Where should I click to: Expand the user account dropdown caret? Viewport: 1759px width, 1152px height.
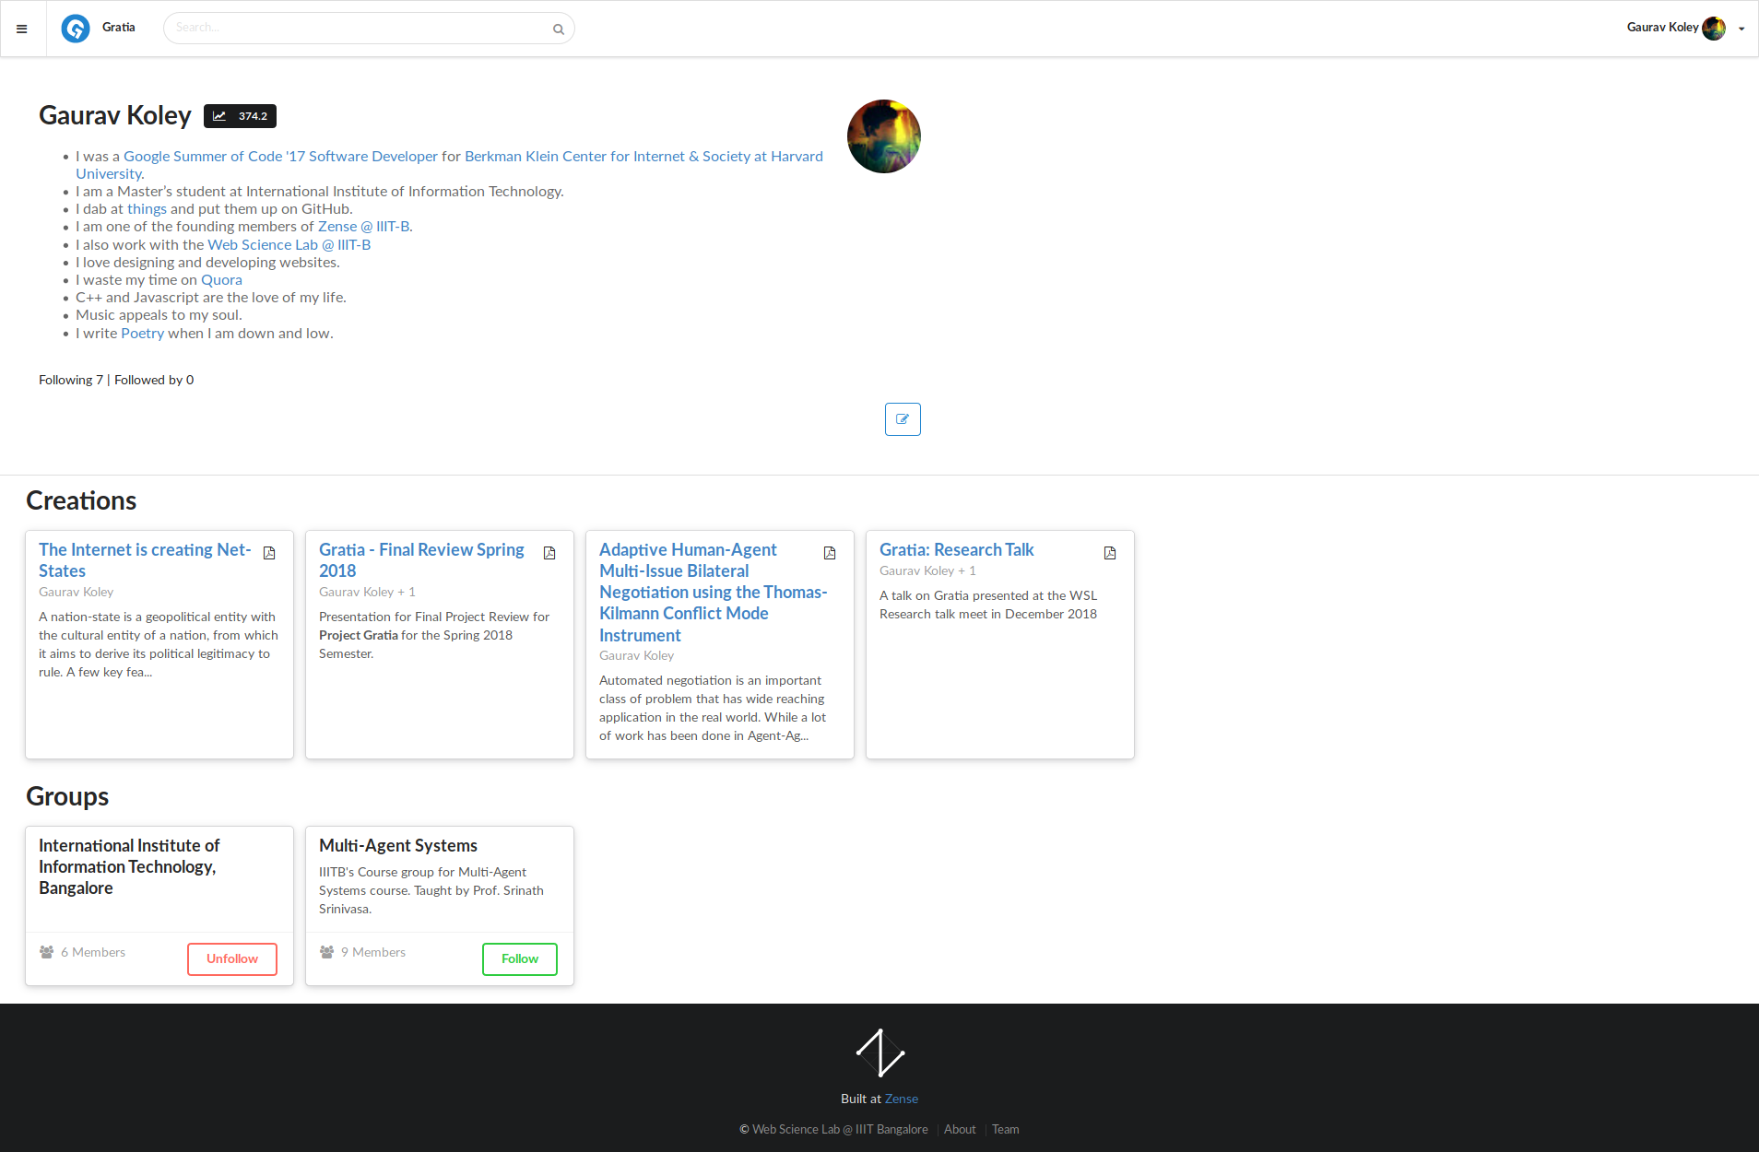(x=1741, y=29)
